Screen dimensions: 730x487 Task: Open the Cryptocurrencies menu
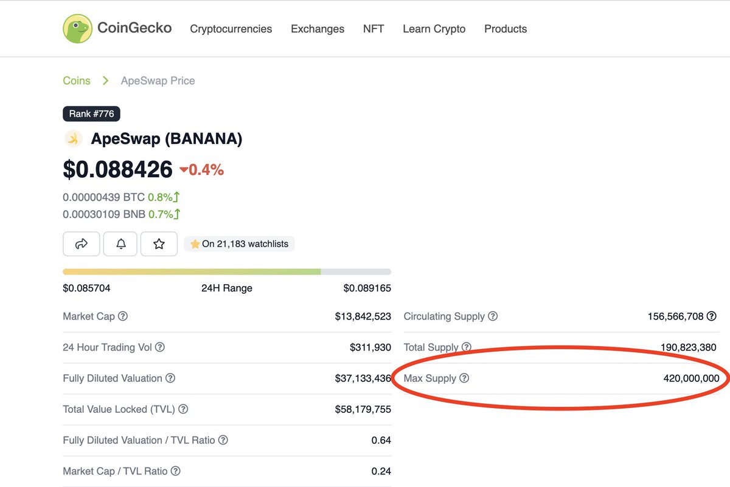pos(231,29)
